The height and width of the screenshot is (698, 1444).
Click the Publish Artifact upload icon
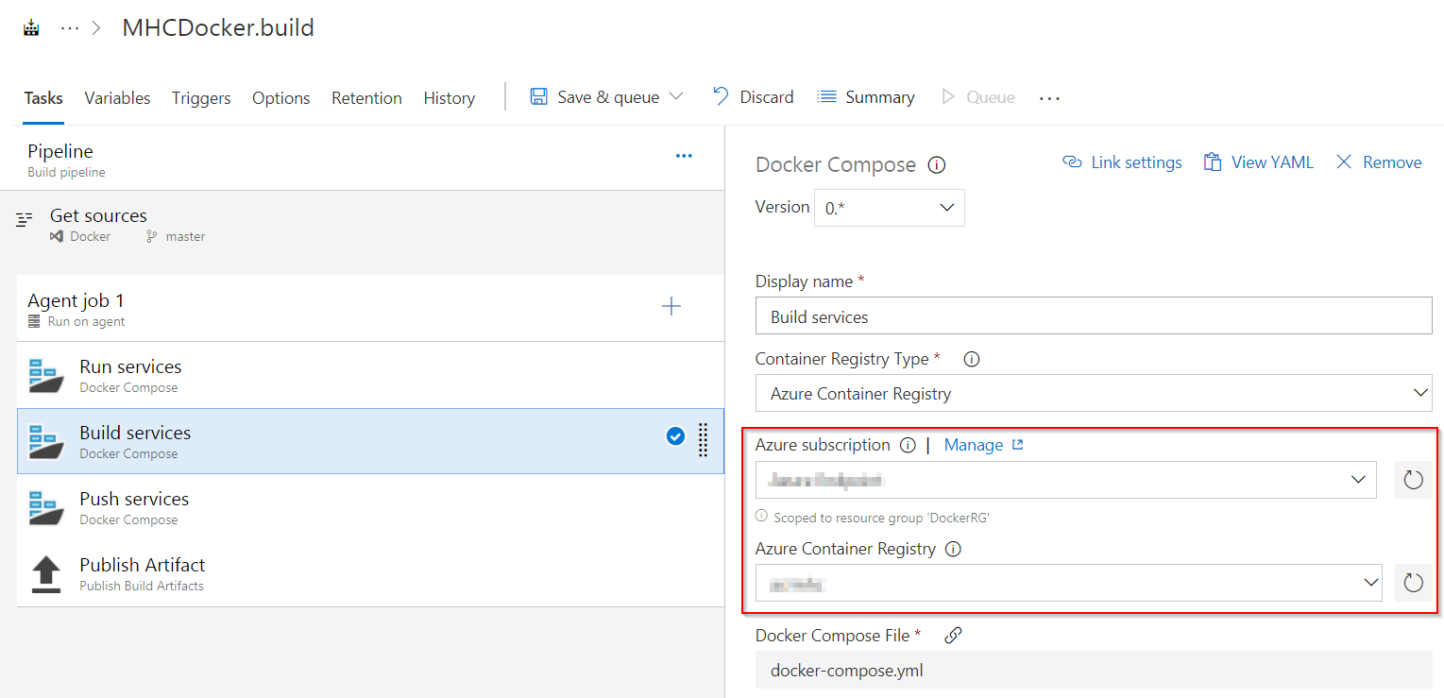tap(45, 573)
